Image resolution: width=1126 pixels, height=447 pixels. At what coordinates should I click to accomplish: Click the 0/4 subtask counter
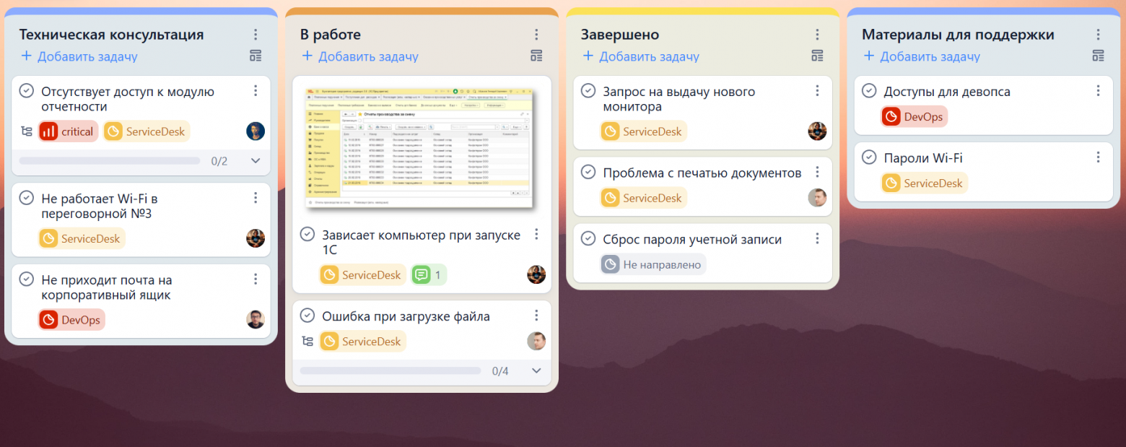(500, 371)
